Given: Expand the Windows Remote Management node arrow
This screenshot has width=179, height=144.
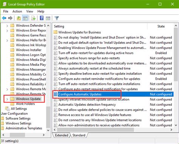Looking at the screenshot, I should pyautogui.click(x=7, y=89).
